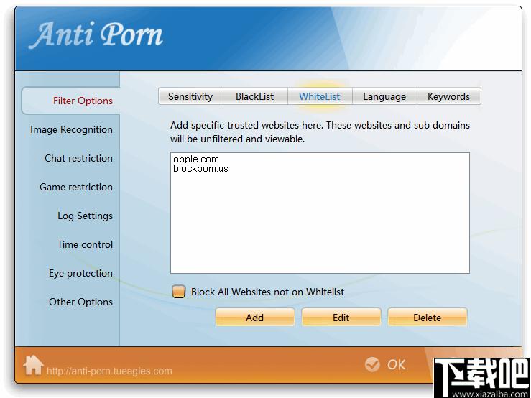Confirm with the OK button
Image resolution: width=531 pixels, height=398 pixels.
tap(386, 364)
